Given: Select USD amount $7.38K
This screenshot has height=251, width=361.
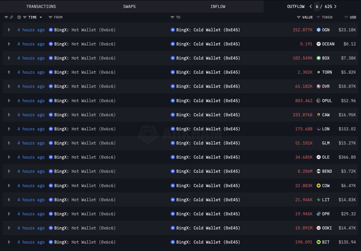Looking at the screenshot, I should point(348,58).
